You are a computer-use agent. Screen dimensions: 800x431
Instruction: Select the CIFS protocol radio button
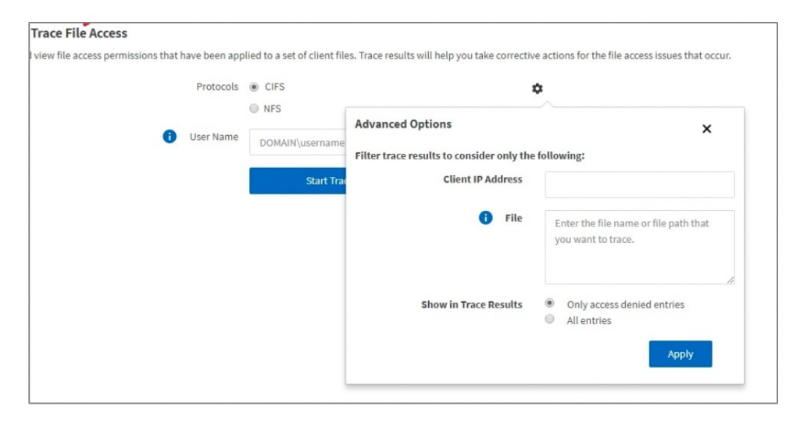pyautogui.click(x=254, y=87)
